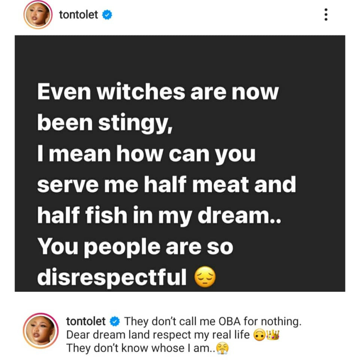Screen dimensions: 360x360
Task: Tap the profile avatar in the post header
Action: coord(37,15)
